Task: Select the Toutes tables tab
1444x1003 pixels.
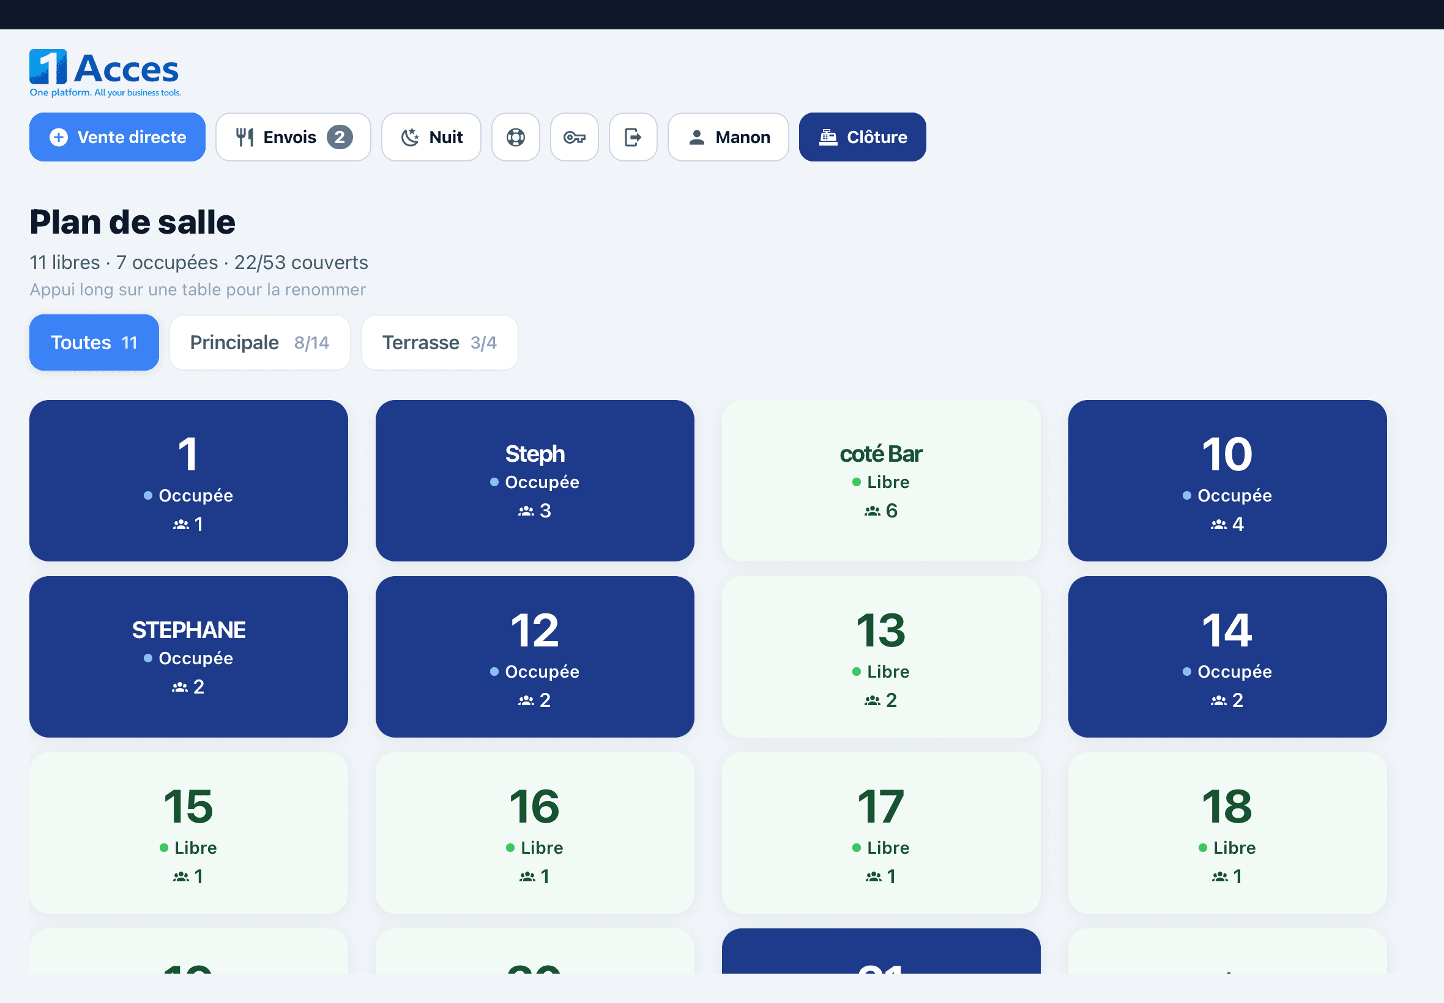Action: click(94, 342)
